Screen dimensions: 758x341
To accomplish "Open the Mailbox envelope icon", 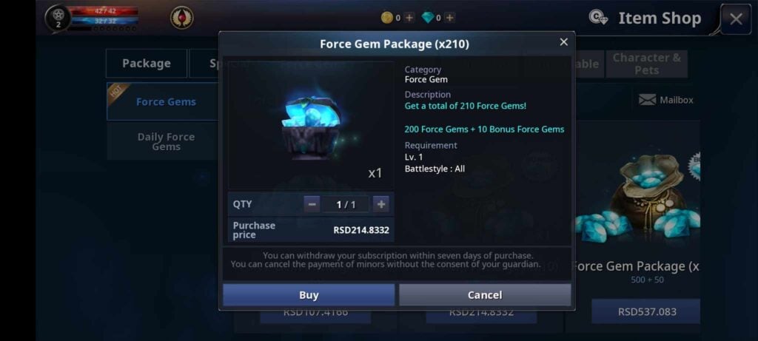I will tap(647, 100).
